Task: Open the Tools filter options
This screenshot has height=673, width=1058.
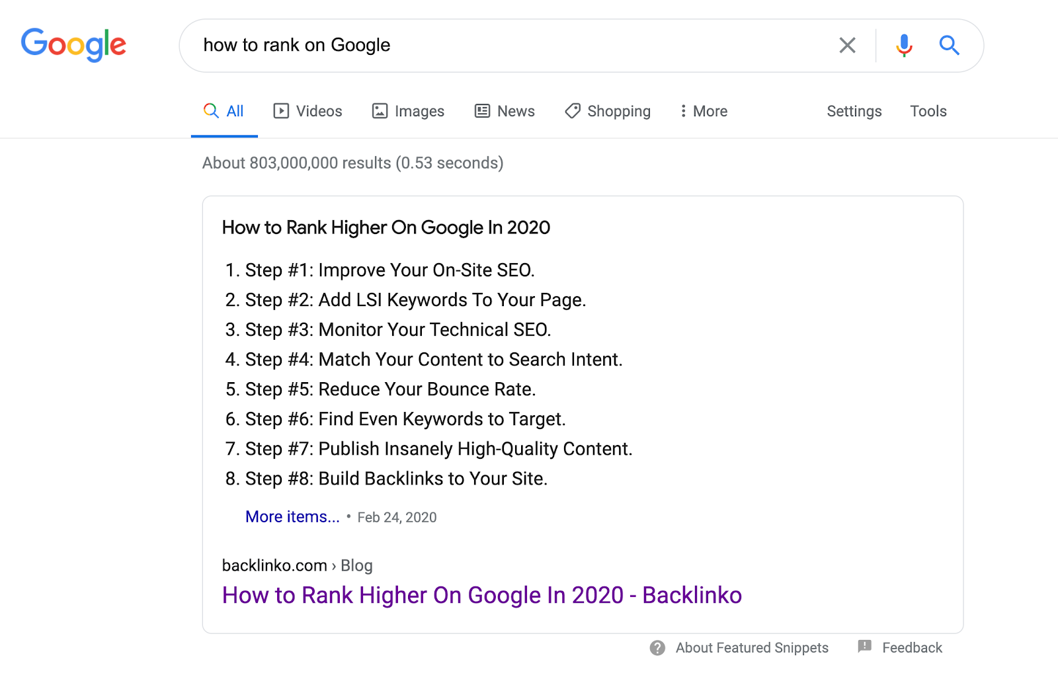Action: [x=928, y=111]
